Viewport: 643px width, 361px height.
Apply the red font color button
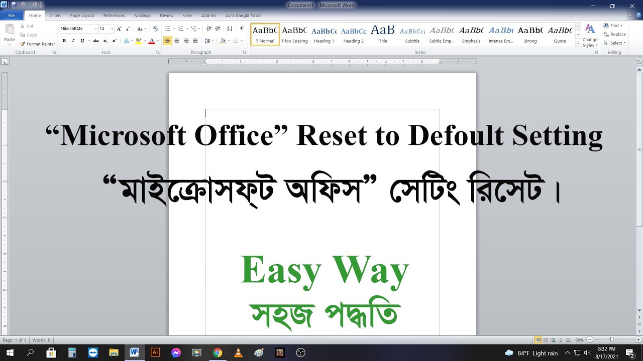(152, 41)
